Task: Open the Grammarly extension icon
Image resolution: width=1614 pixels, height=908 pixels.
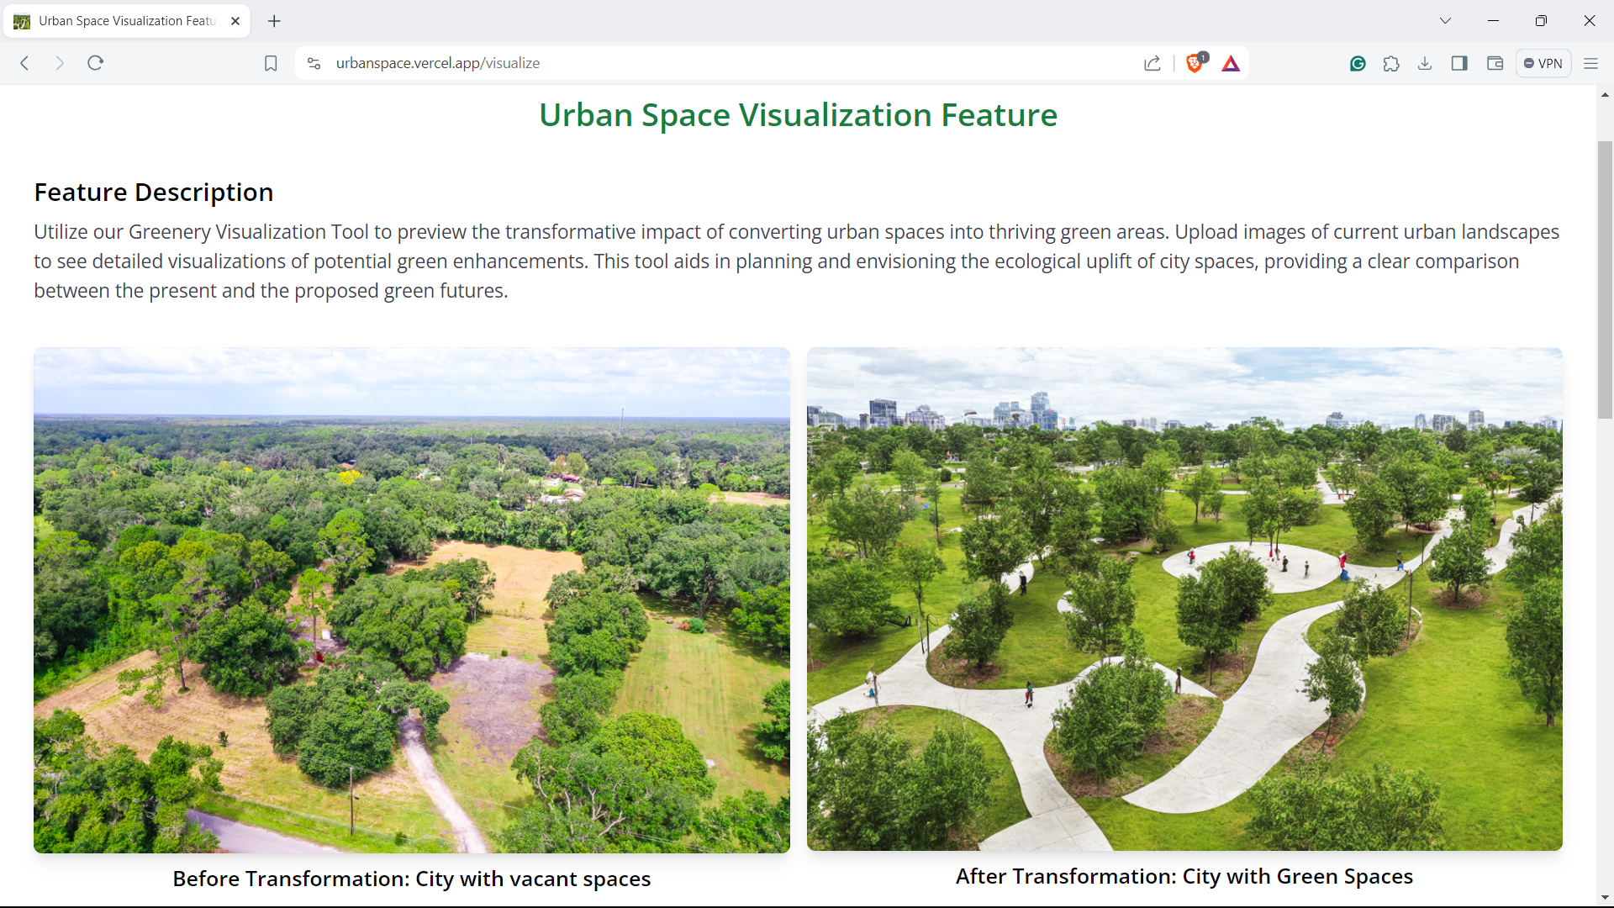Action: pos(1358,63)
